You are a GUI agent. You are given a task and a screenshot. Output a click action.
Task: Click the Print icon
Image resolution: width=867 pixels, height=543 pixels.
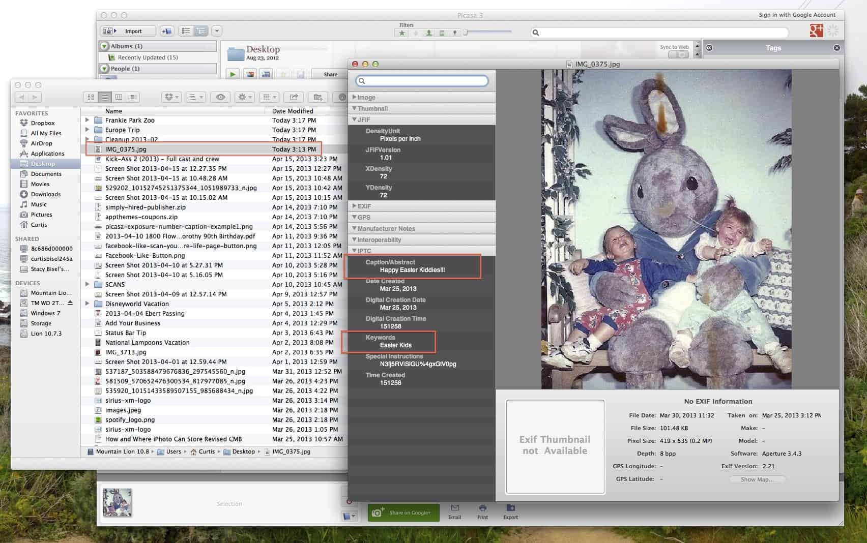(482, 509)
